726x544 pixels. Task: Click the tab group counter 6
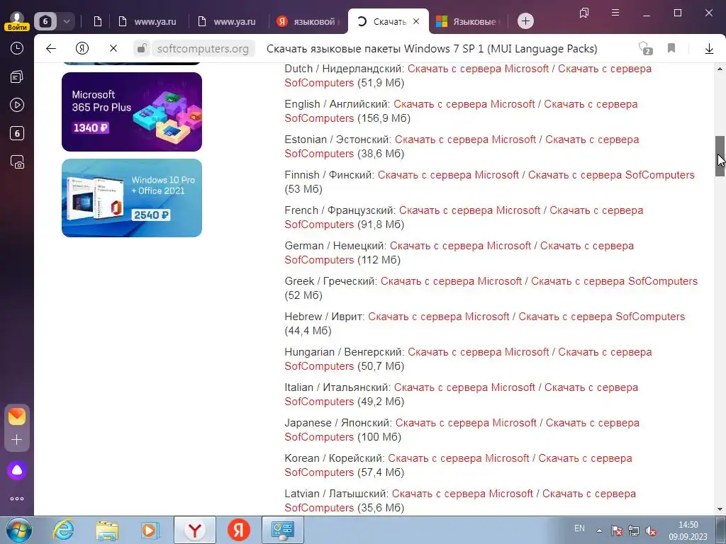tap(45, 21)
